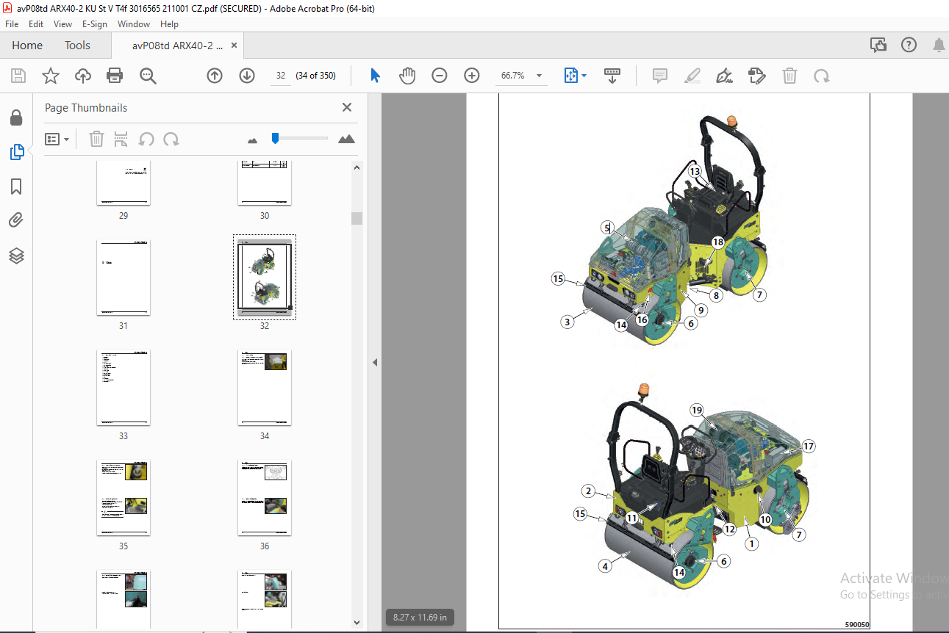The width and height of the screenshot is (949, 633).
Task: Open the Window menu
Action: 134,24
